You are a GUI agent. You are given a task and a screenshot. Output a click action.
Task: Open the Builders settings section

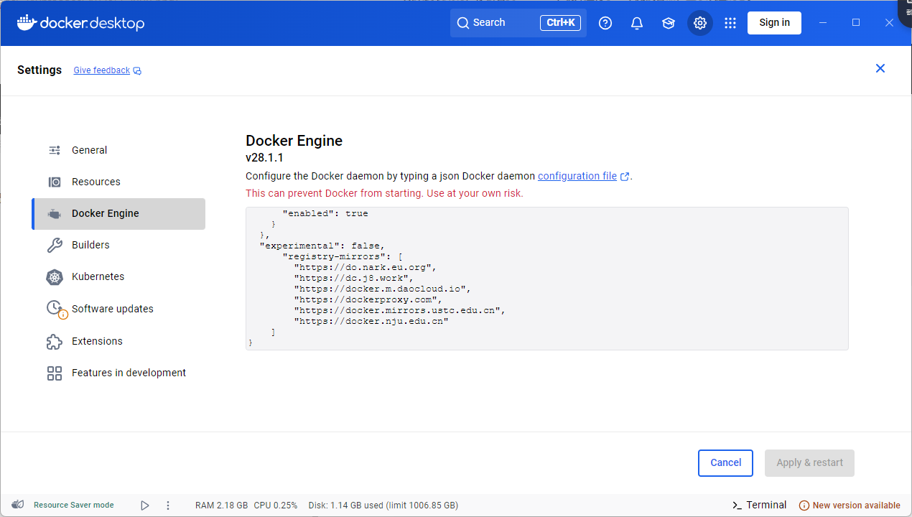(x=118, y=245)
